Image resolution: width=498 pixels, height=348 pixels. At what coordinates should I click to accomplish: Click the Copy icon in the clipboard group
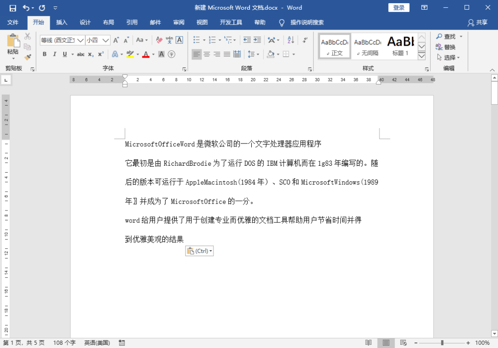[28, 47]
